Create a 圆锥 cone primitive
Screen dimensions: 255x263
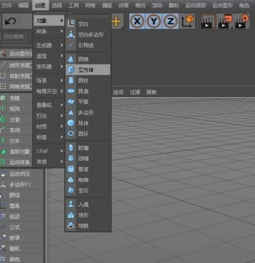[x=88, y=59]
